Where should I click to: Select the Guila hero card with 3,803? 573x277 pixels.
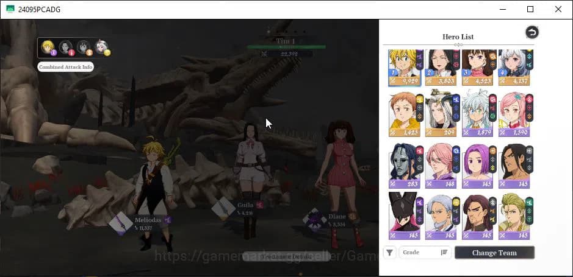pyautogui.click(x=441, y=68)
